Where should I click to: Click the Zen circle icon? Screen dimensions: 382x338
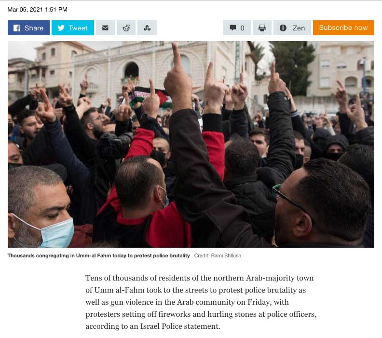[283, 28]
